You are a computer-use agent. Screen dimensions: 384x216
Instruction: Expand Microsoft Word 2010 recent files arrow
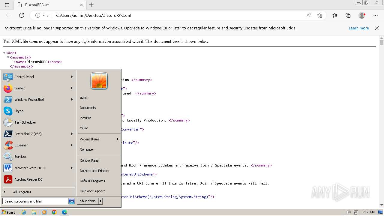72,168
